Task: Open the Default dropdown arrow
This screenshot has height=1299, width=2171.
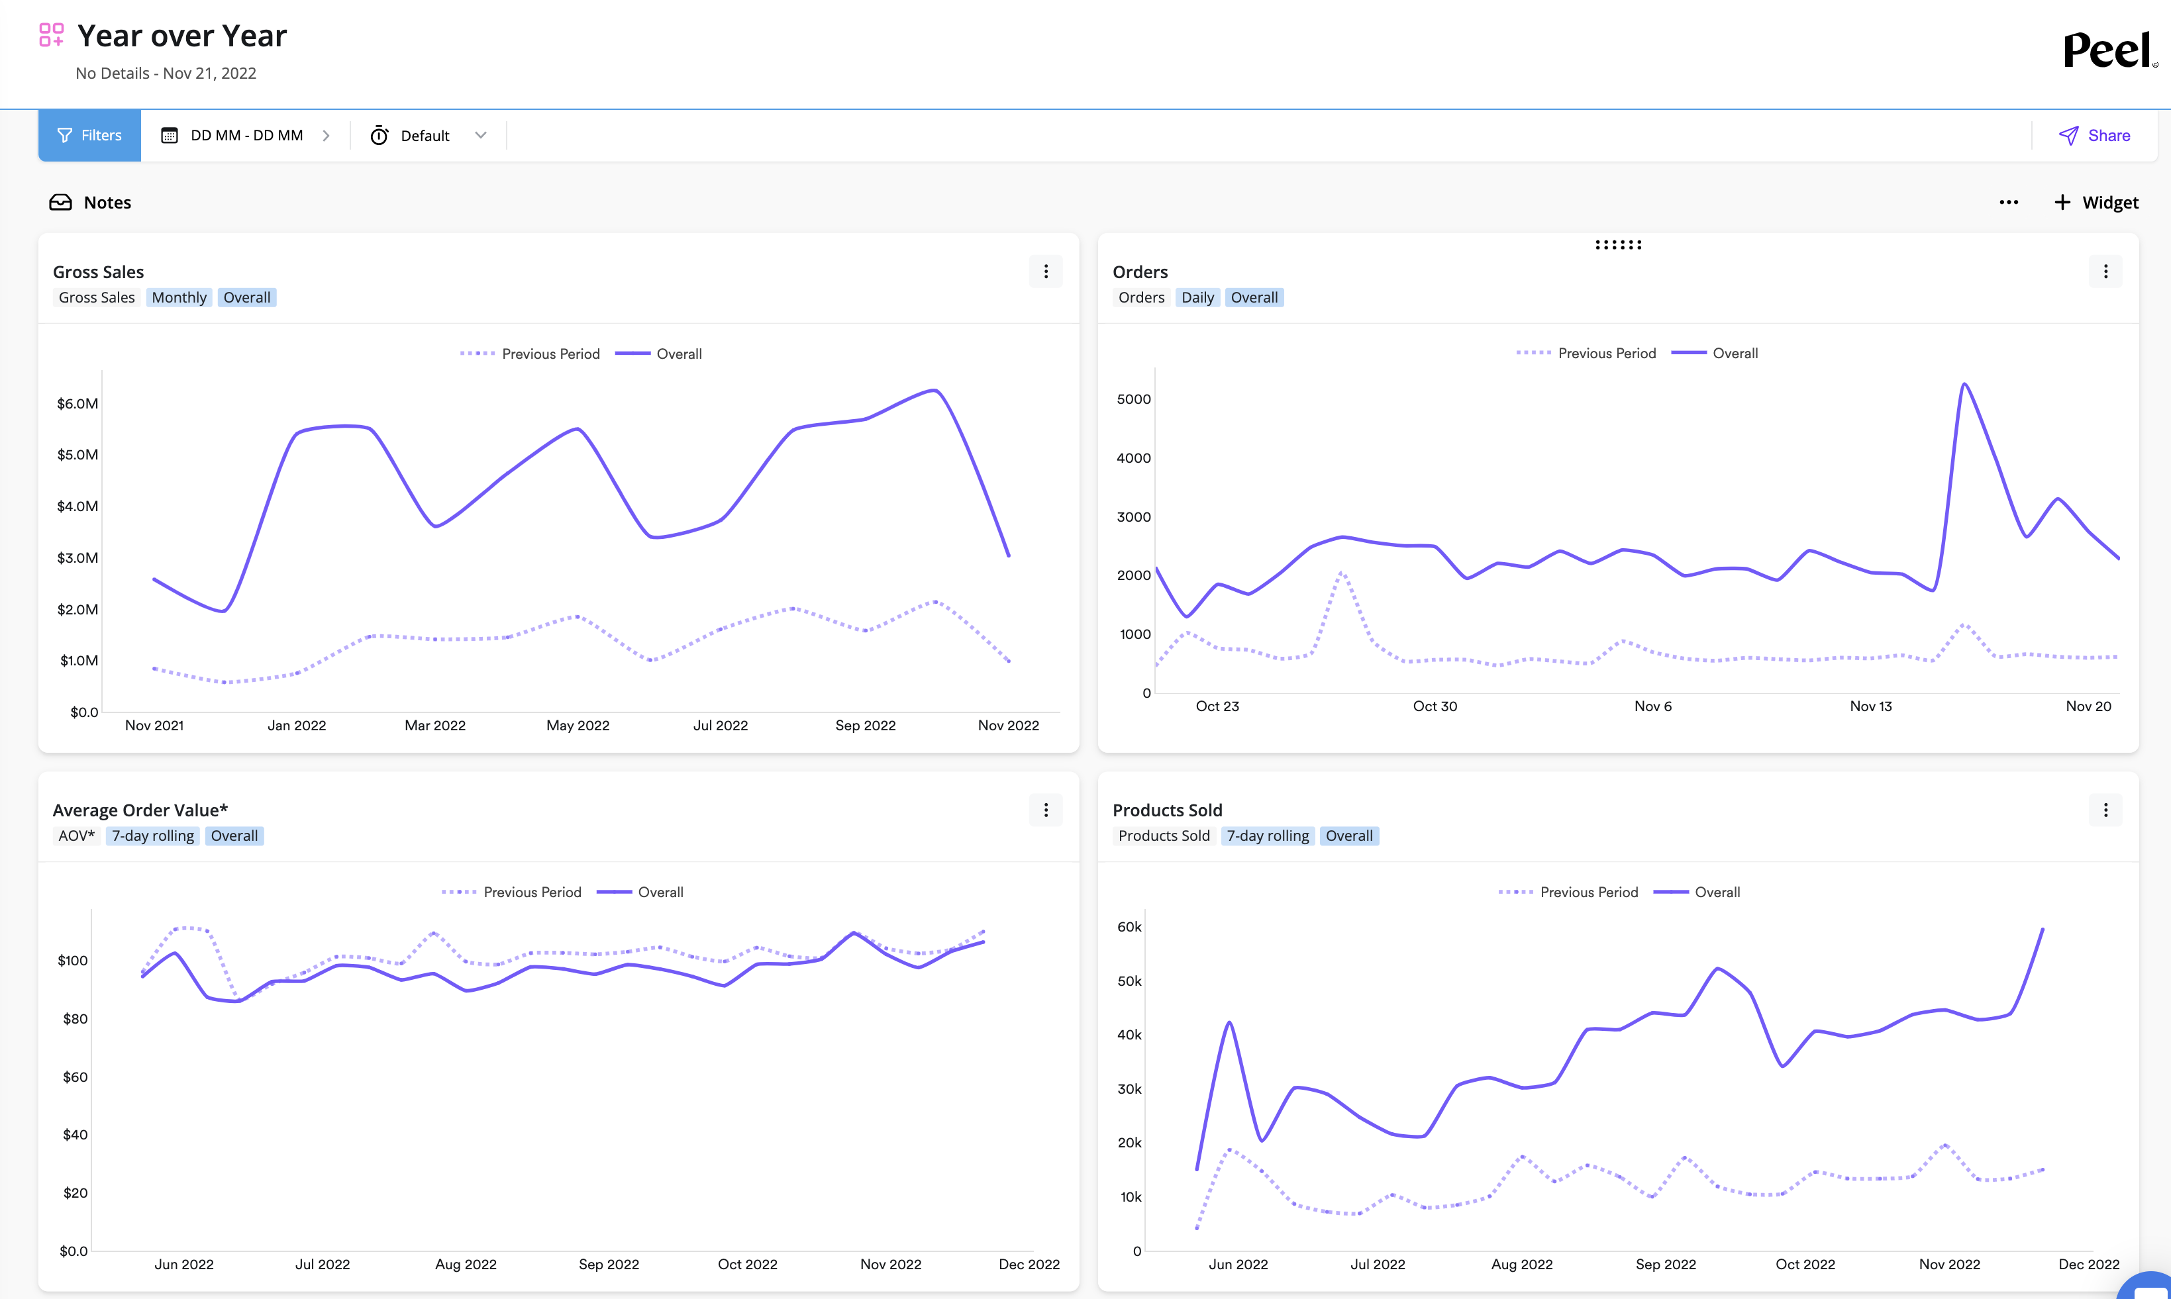Action: (x=481, y=136)
